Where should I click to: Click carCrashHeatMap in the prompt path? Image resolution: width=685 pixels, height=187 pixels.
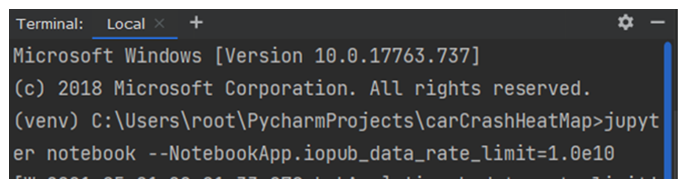click(508, 121)
